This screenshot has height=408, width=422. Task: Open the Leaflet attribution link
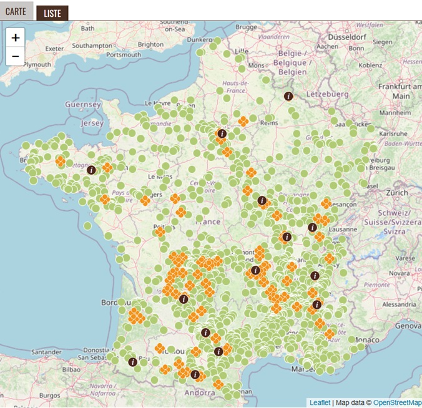pos(320,402)
